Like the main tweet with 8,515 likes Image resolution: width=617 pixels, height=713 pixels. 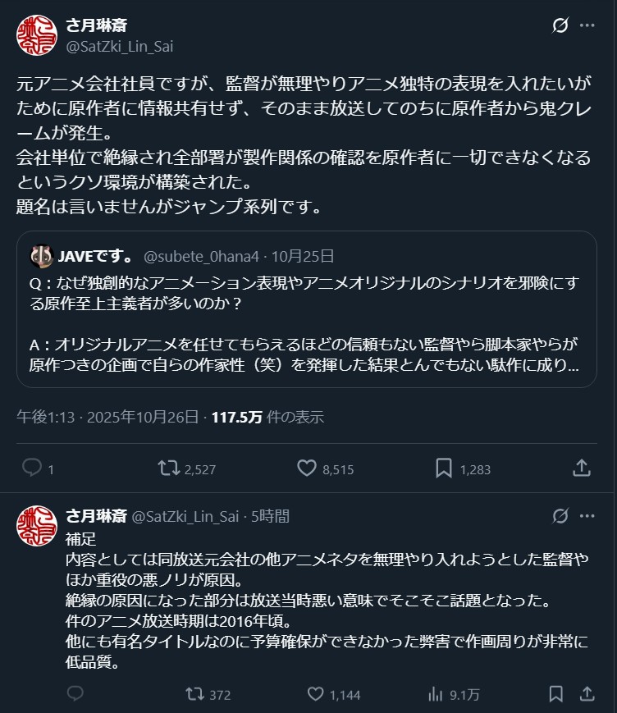click(x=307, y=468)
